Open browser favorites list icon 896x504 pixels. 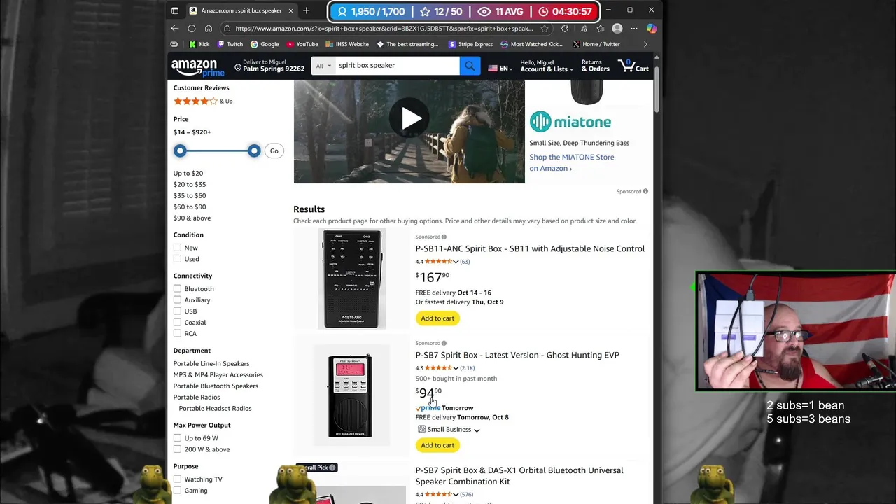[601, 29]
